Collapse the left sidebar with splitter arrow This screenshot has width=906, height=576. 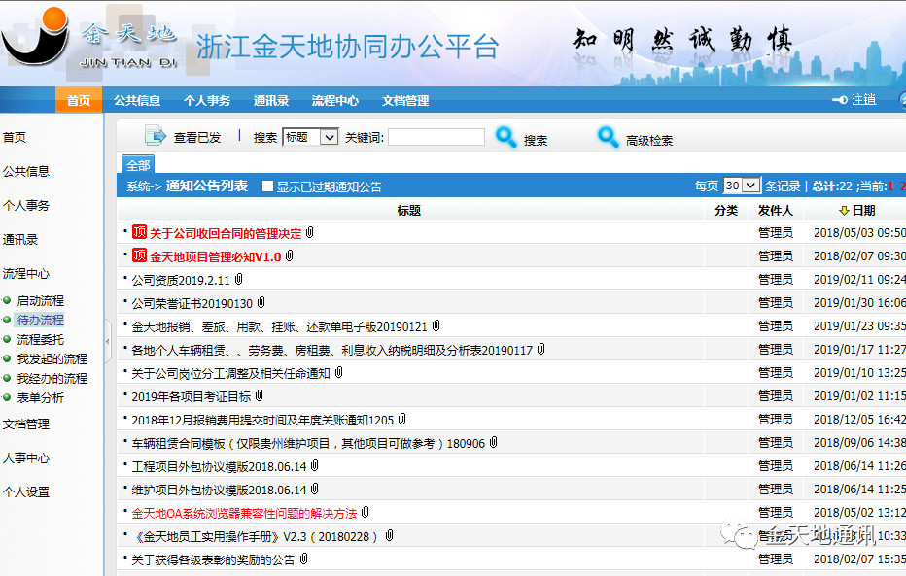point(108,341)
